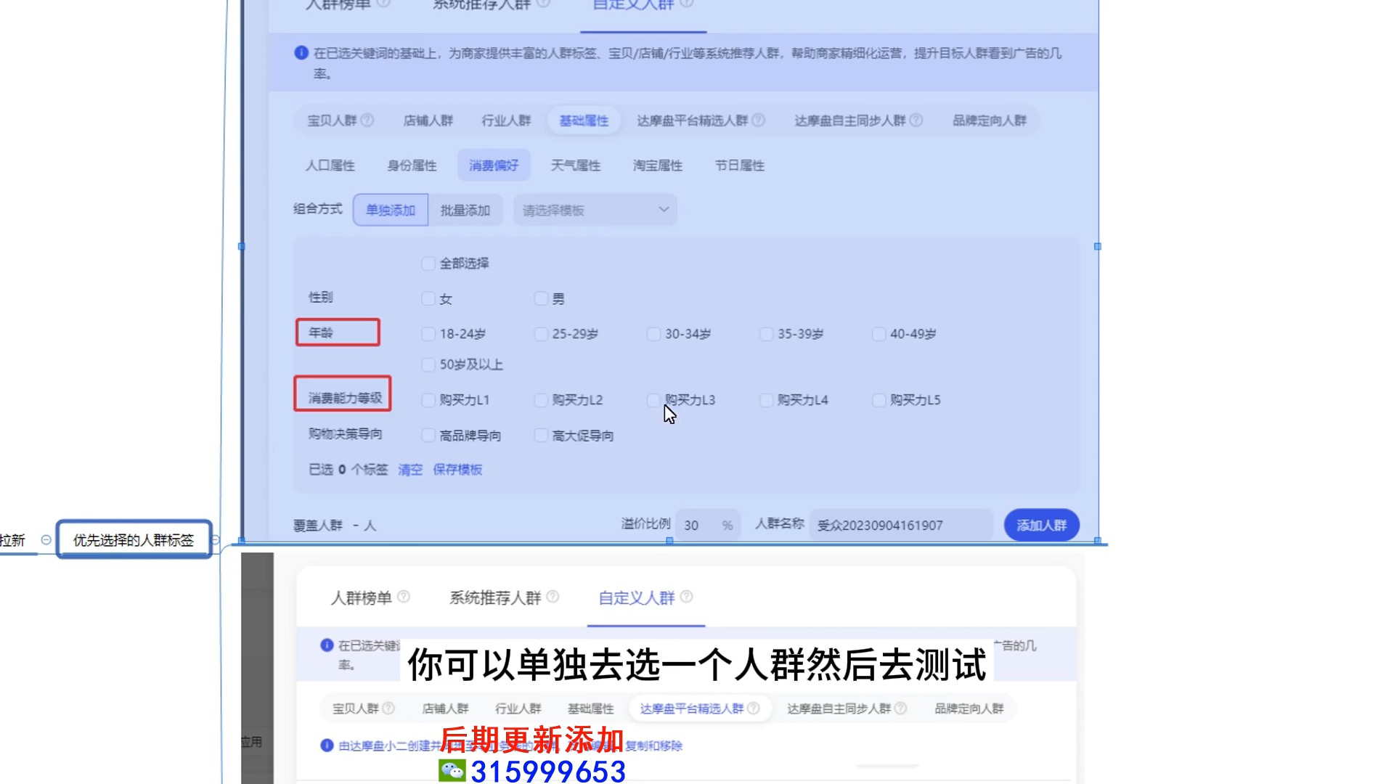Switch to 店铺人群 in the lower panel
This screenshot has width=1394, height=784.
pyautogui.click(x=445, y=709)
